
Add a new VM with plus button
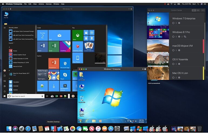[x=203, y=10]
